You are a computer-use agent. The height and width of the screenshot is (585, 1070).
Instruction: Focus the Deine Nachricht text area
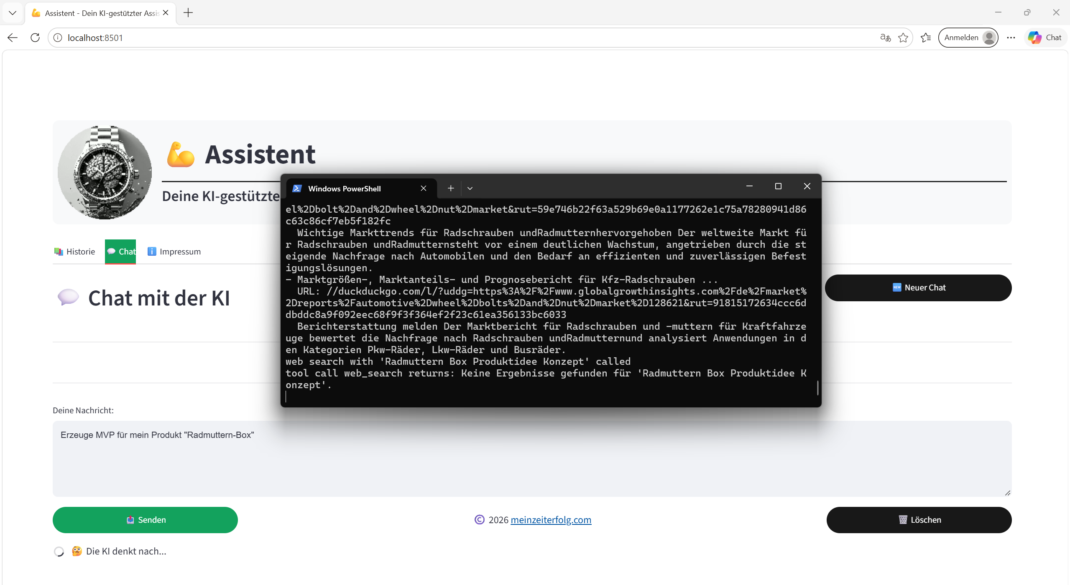[532, 458]
